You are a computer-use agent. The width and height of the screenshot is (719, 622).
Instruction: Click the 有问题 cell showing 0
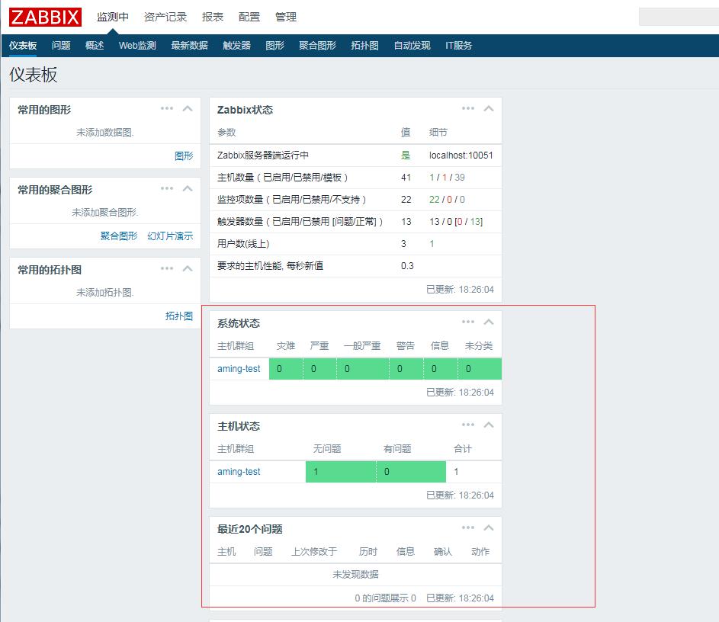pyautogui.click(x=411, y=471)
